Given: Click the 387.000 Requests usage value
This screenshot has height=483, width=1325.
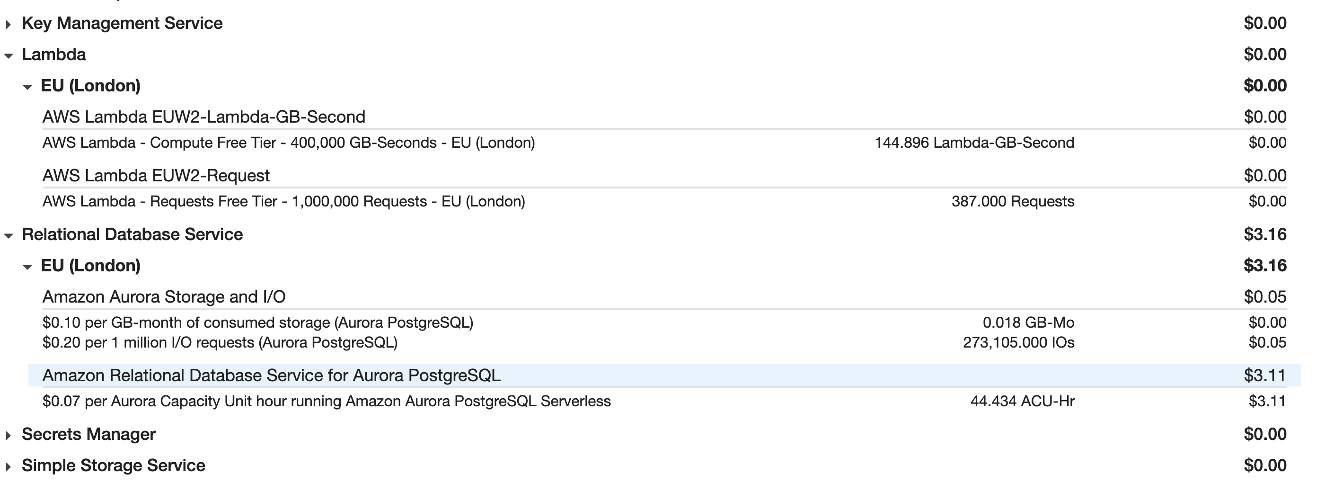Looking at the screenshot, I should coord(1013,201).
